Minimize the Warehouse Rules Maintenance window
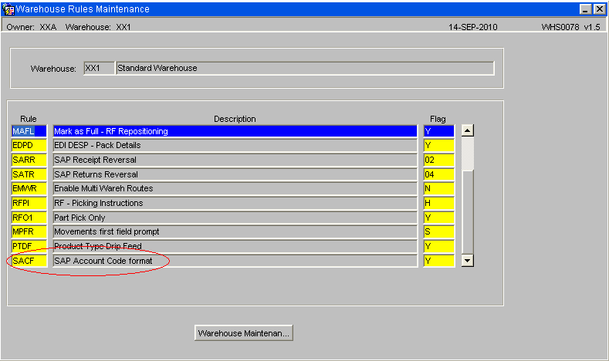This screenshot has width=609, height=361. [585, 9]
